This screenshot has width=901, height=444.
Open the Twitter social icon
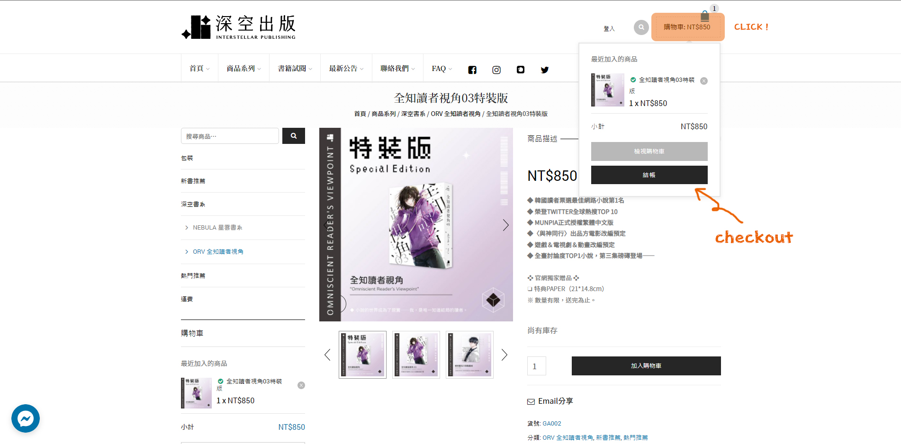click(545, 70)
